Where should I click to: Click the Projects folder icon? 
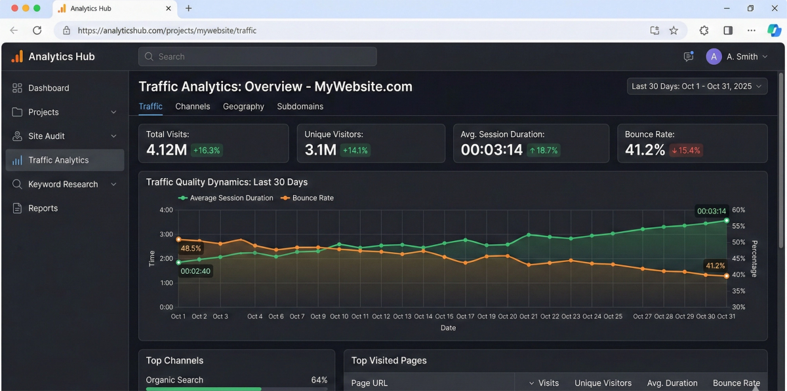coord(17,112)
